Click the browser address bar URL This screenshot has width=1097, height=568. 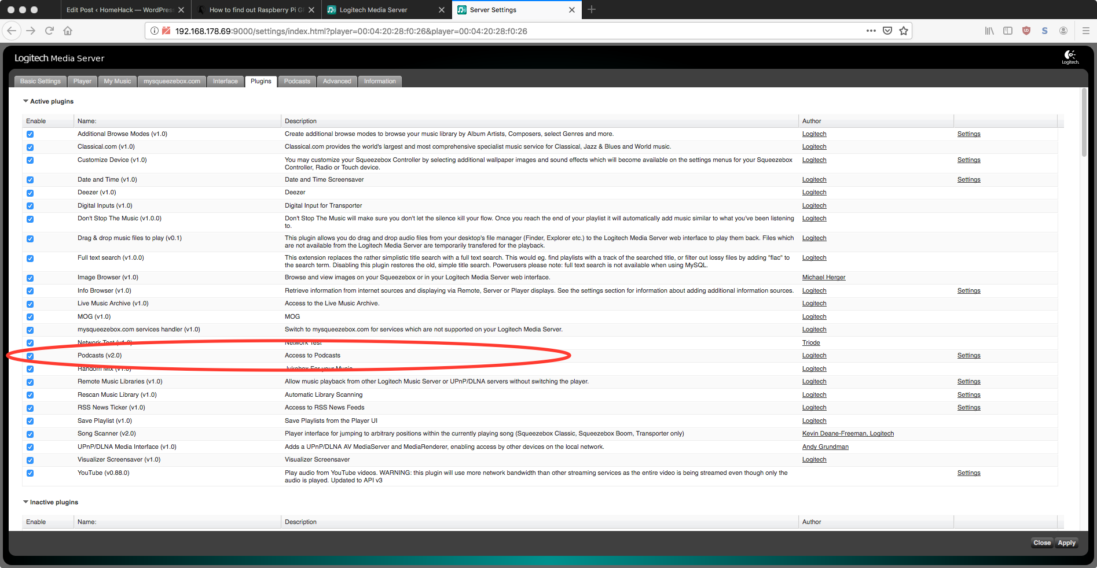pos(351,31)
